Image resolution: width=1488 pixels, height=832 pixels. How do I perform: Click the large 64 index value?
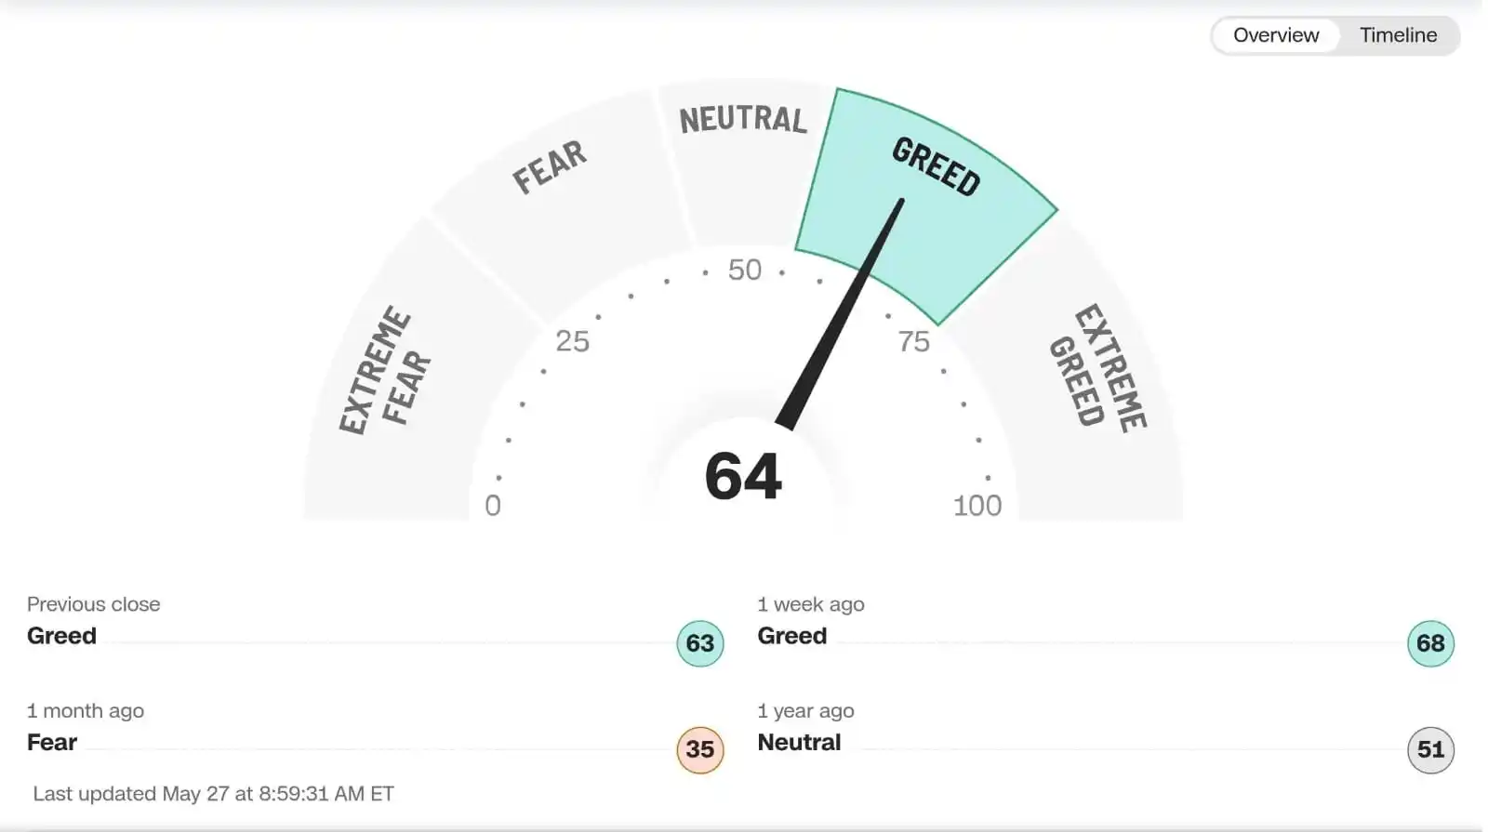743,477
